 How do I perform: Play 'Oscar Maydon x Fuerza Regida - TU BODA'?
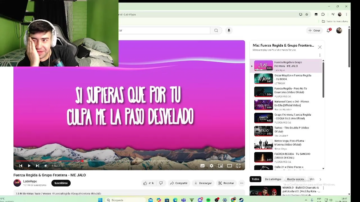tap(286, 79)
